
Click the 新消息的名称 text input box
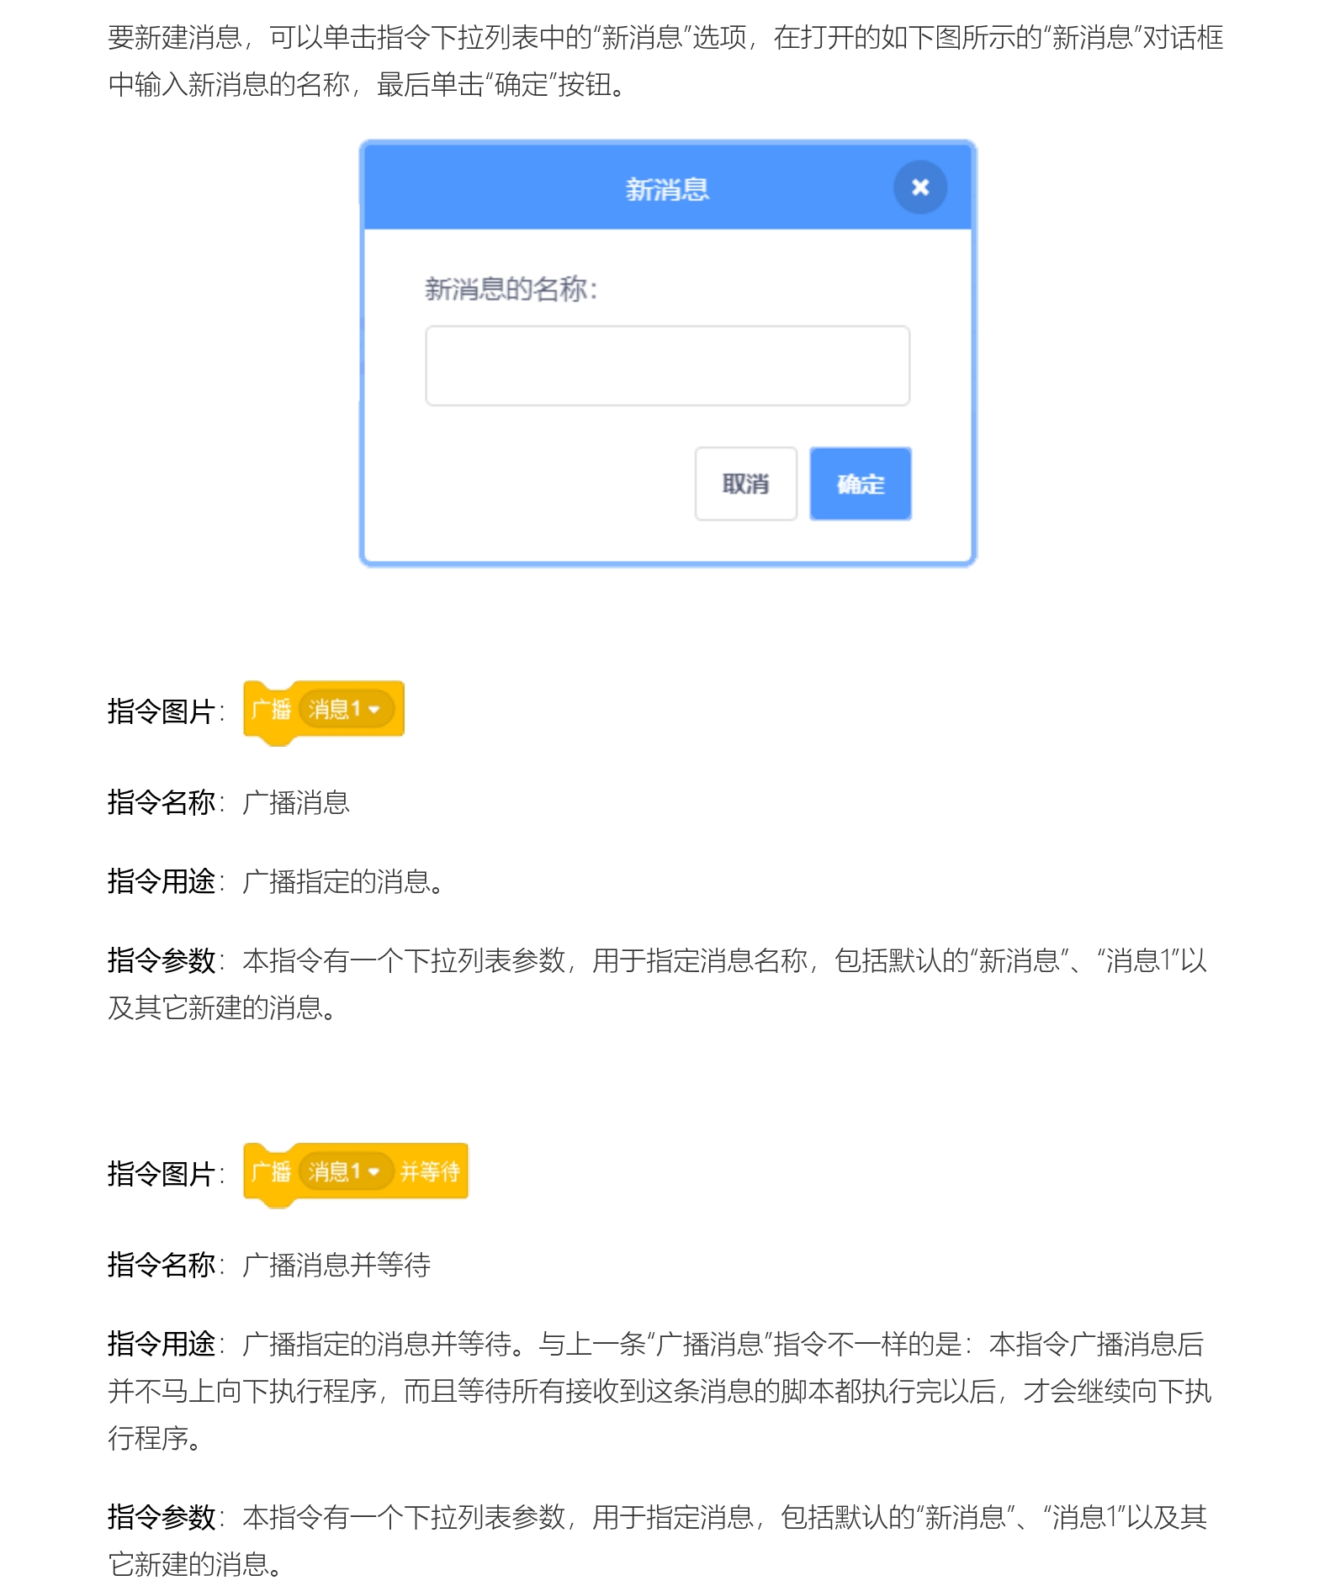coord(667,366)
